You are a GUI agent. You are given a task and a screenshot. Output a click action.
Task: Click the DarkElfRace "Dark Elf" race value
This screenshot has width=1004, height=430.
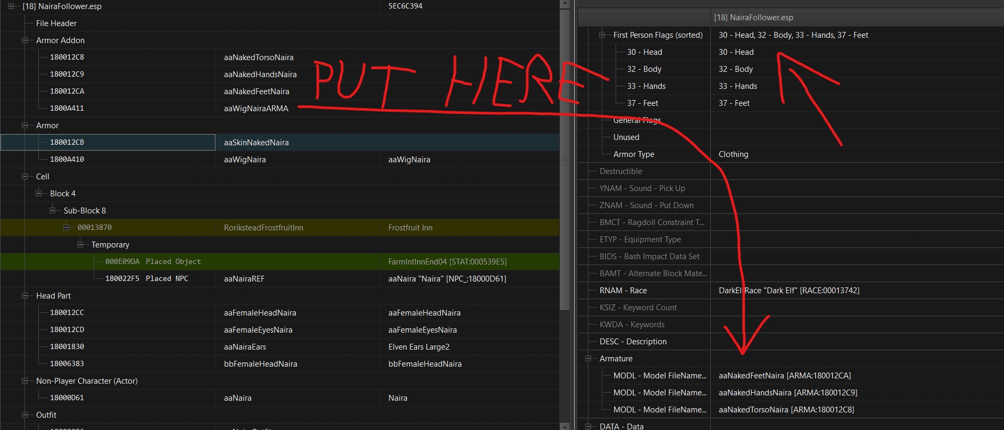coord(789,291)
